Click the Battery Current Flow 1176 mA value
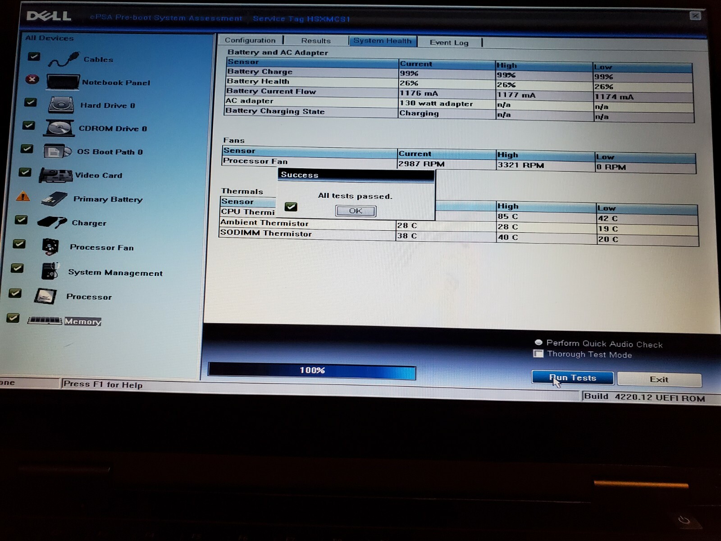 [419, 93]
